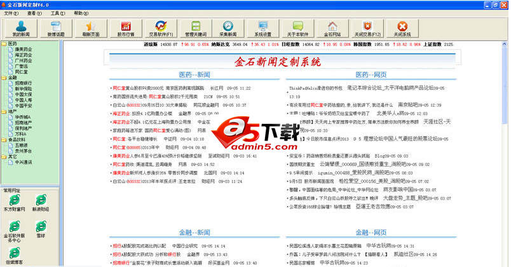This screenshot has width=511, height=267.
Task: Click scrollbar up arrow of news page
Action: (505, 44)
